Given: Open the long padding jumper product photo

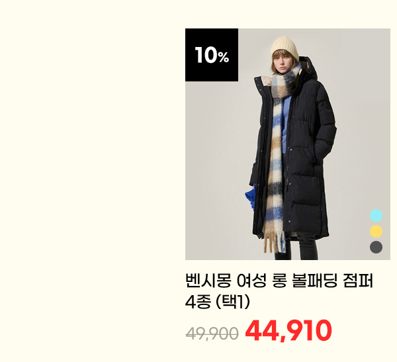Looking at the screenshot, I should tap(288, 144).
